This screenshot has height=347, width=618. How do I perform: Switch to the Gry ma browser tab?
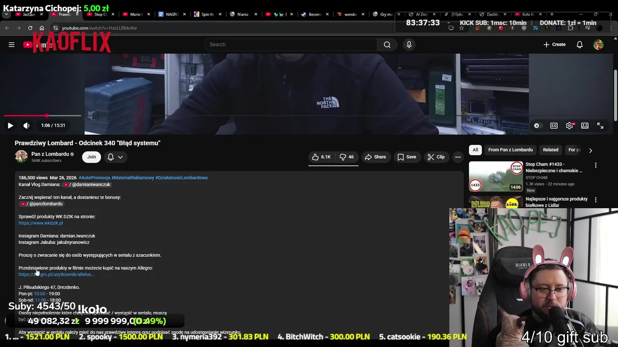tap(385, 14)
